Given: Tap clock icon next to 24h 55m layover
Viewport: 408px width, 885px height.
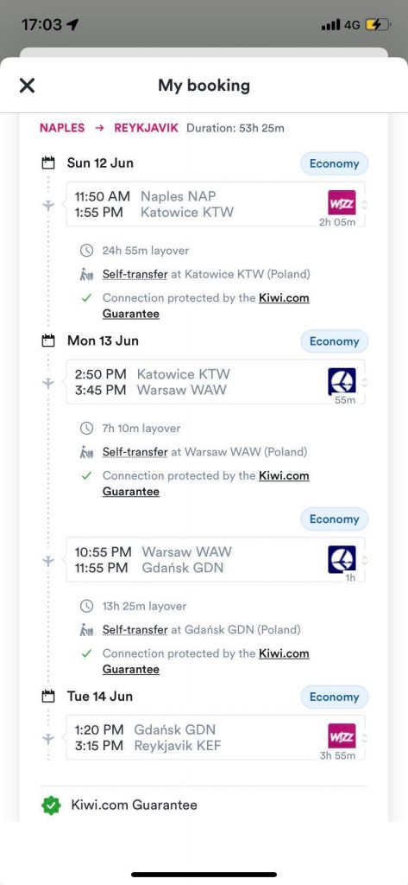Looking at the screenshot, I should [x=86, y=250].
